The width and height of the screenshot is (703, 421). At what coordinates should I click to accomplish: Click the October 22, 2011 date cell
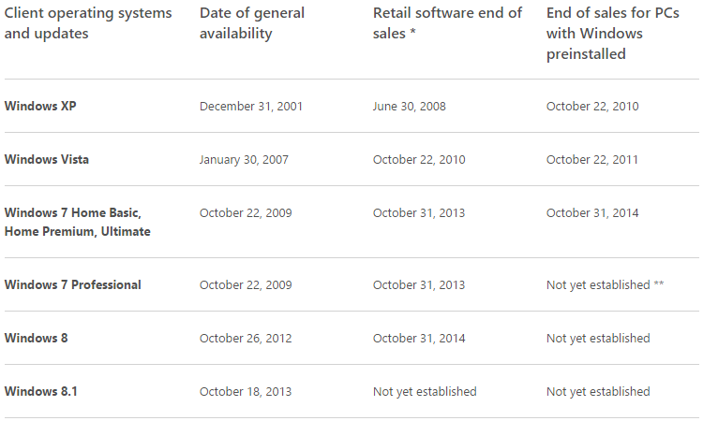click(x=592, y=160)
